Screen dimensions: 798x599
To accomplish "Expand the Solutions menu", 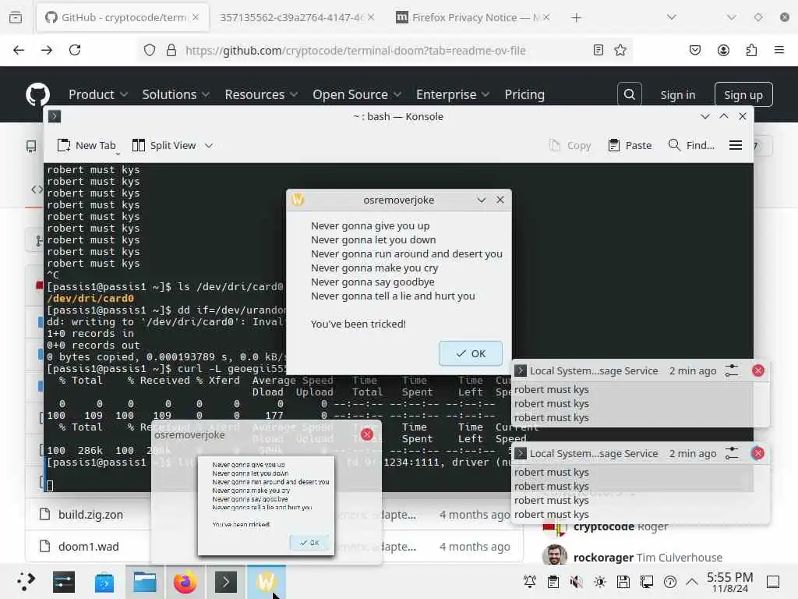I will [175, 94].
